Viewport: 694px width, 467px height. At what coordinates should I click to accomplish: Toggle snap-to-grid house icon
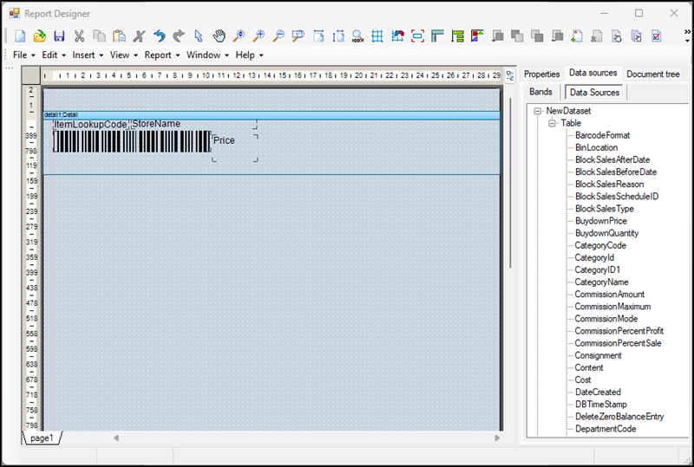397,36
